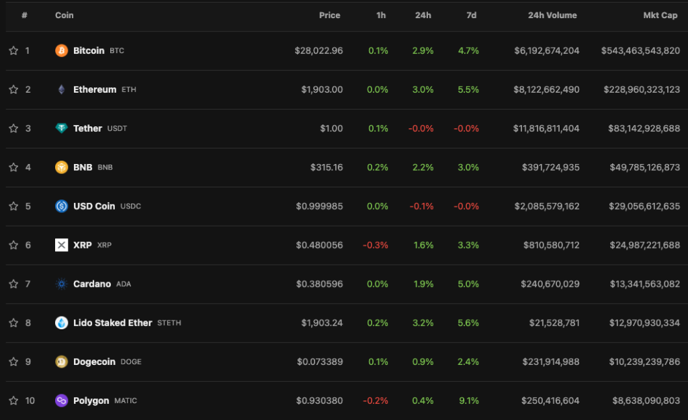
Task: Click the XRP logo icon
Action: [x=62, y=245]
